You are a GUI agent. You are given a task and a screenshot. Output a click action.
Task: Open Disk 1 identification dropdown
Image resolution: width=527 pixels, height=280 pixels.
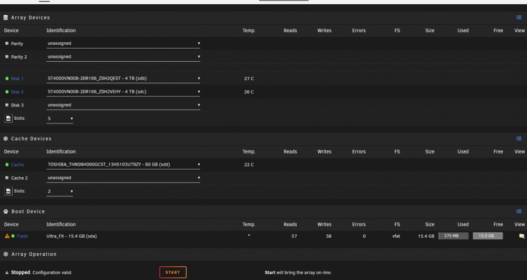tap(123, 79)
